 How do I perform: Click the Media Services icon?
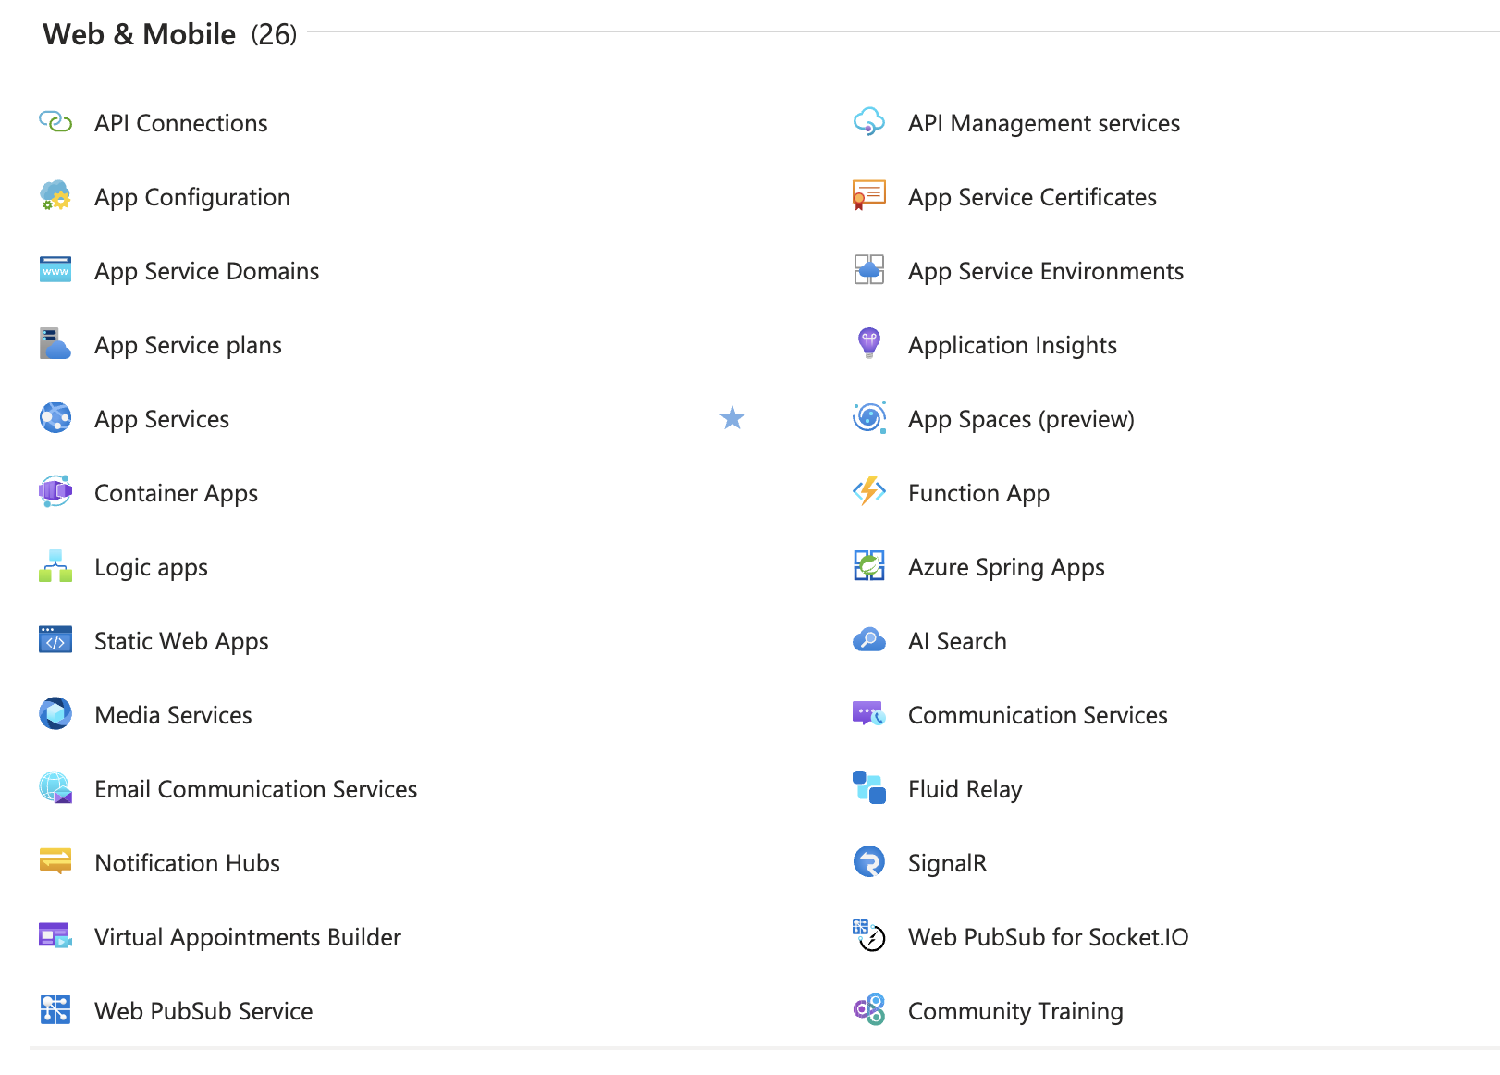[55, 714]
